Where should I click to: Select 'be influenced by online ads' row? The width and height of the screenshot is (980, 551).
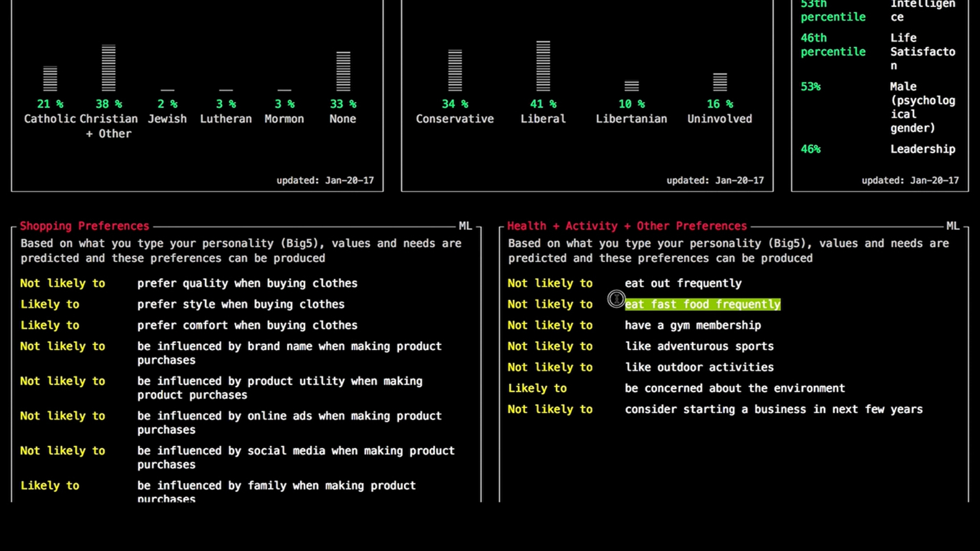pos(289,422)
